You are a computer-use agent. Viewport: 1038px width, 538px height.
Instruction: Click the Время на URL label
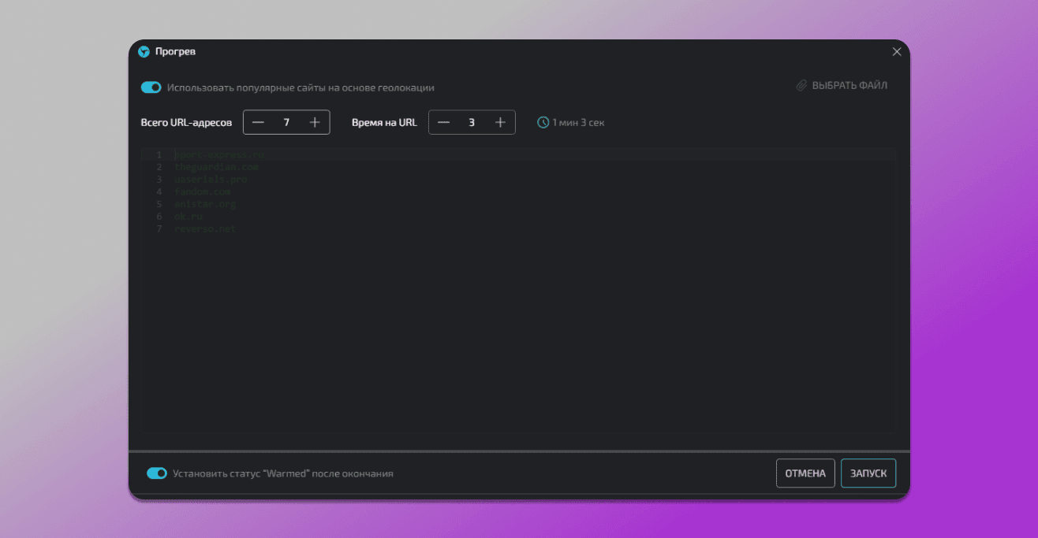[384, 122]
